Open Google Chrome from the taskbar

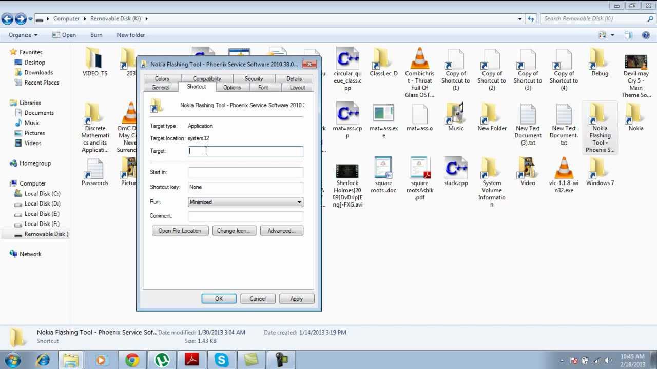click(131, 360)
